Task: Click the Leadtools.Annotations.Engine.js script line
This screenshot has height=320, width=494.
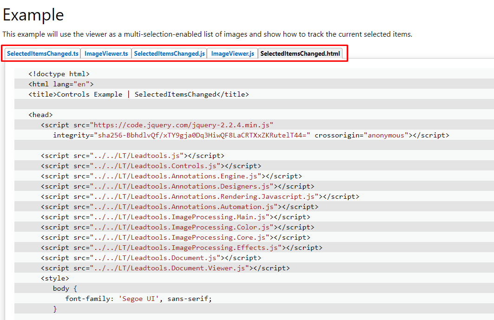Action: pyautogui.click(x=171, y=176)
